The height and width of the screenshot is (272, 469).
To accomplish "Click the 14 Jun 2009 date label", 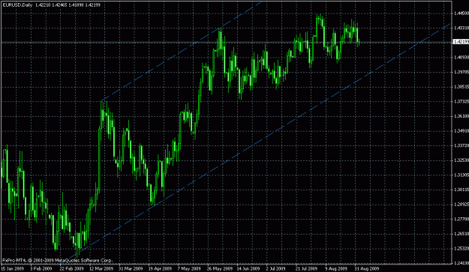I will tap(248, 269).
